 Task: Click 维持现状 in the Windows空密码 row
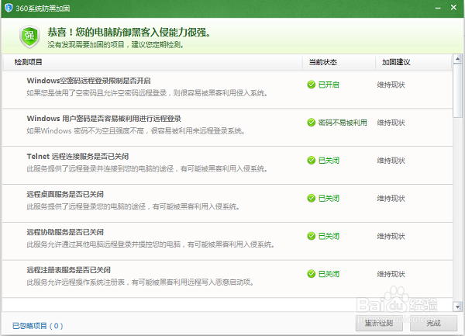pyautogui.click(x=391, y=85)
